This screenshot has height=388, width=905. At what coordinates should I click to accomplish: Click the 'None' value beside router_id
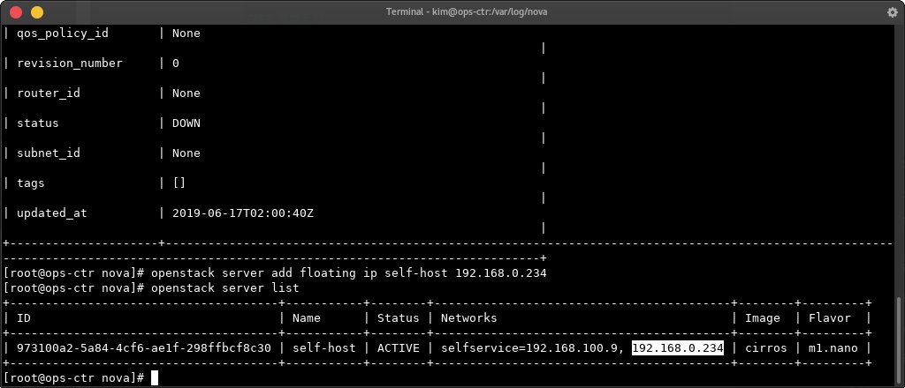point(186,93)
